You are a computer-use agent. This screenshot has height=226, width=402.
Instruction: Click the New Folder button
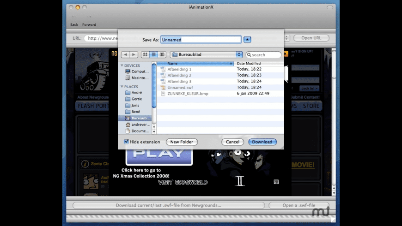182,142
